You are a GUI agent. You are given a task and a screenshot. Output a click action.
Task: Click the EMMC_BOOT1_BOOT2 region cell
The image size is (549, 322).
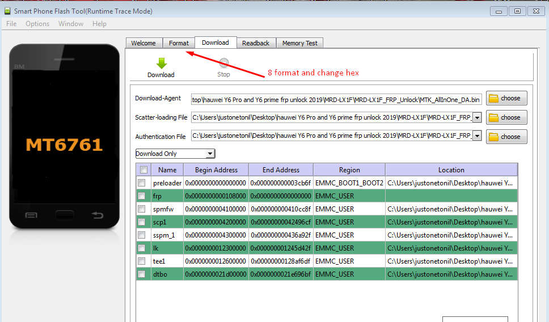[x=349, y=183]
